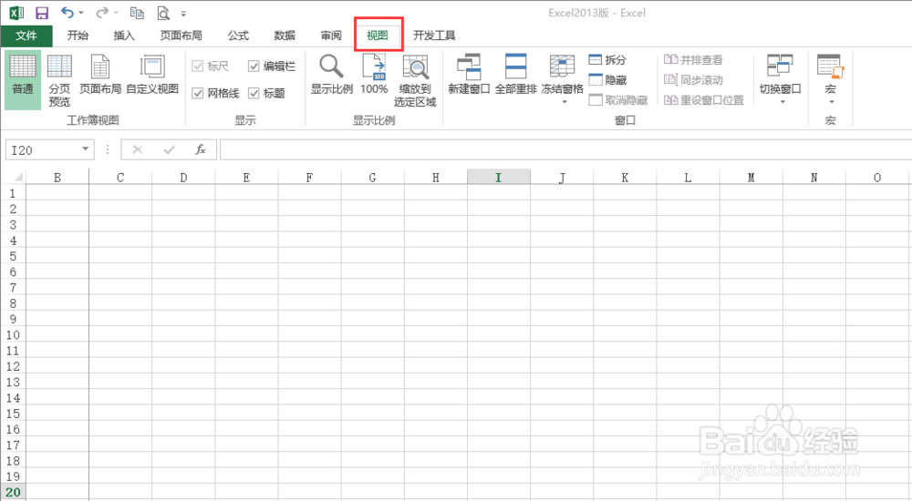
Task: Toggle the 标题 checkbox
Action: click(x=266, y=93)
